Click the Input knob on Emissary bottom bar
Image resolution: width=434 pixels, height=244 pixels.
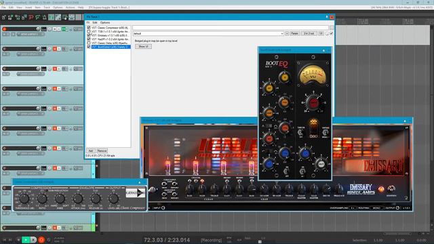163,208
